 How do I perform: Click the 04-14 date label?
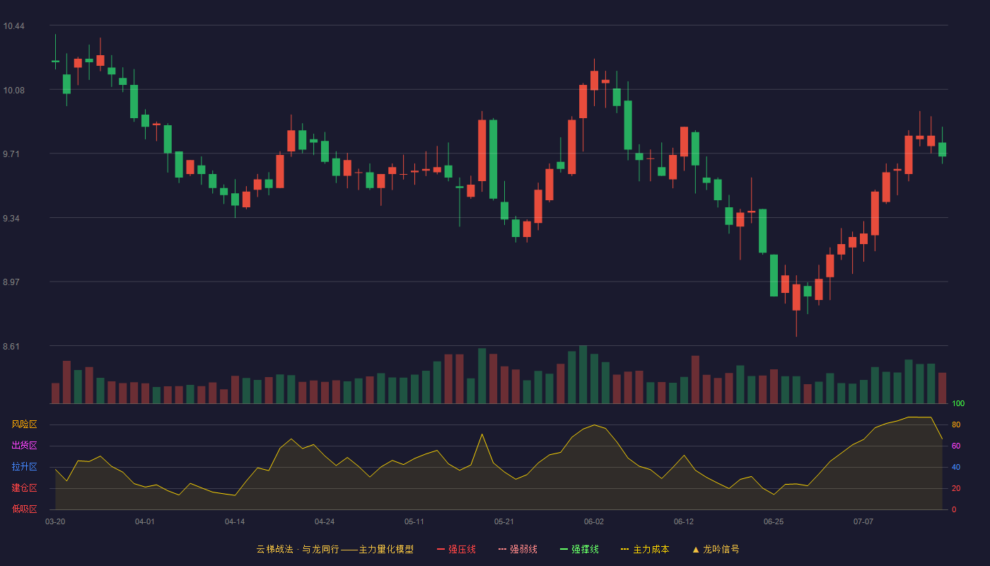[235, 521]
